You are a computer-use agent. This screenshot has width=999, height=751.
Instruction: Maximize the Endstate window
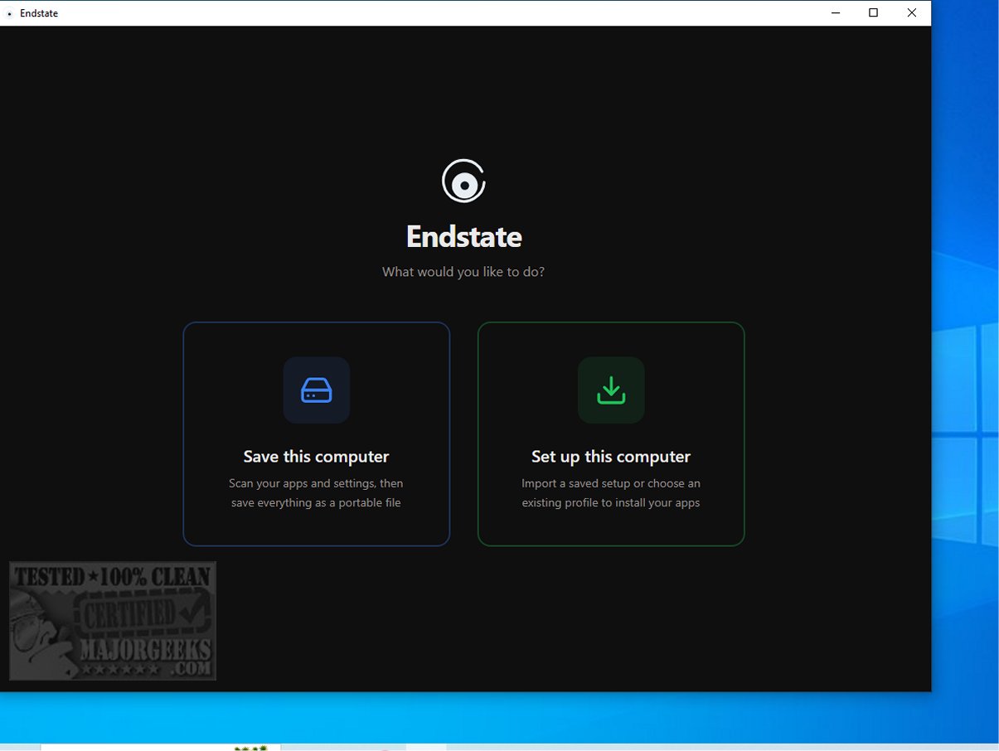(x=873, y=13)
